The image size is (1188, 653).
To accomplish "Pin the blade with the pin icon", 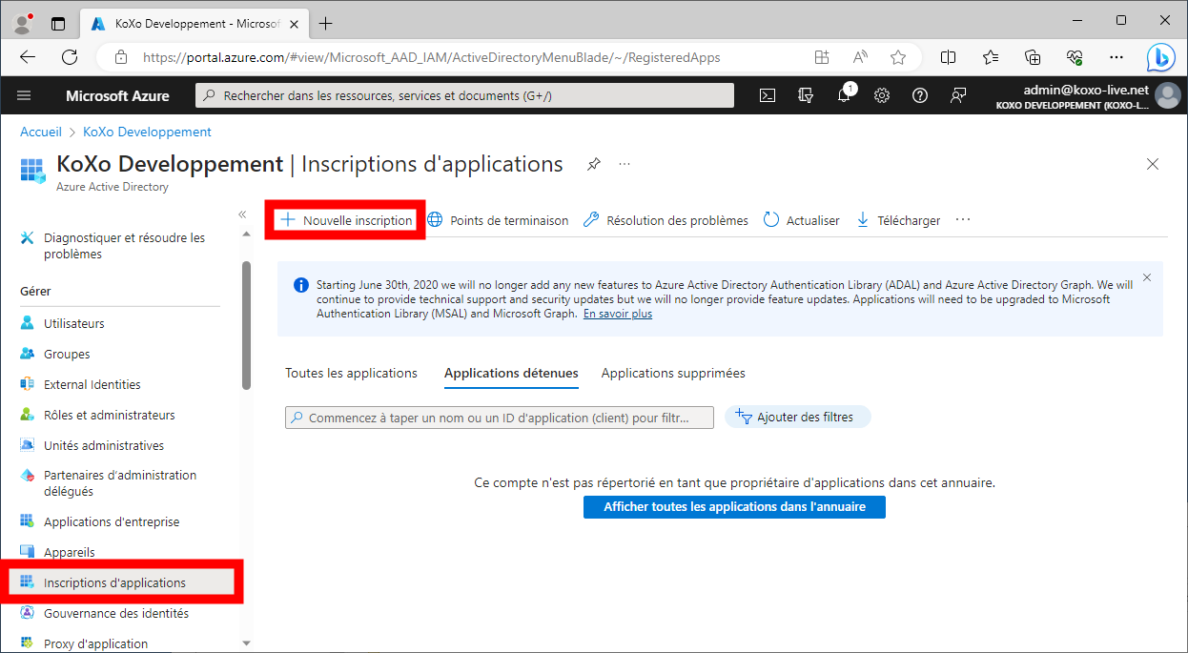I will [x=593, y=164].
